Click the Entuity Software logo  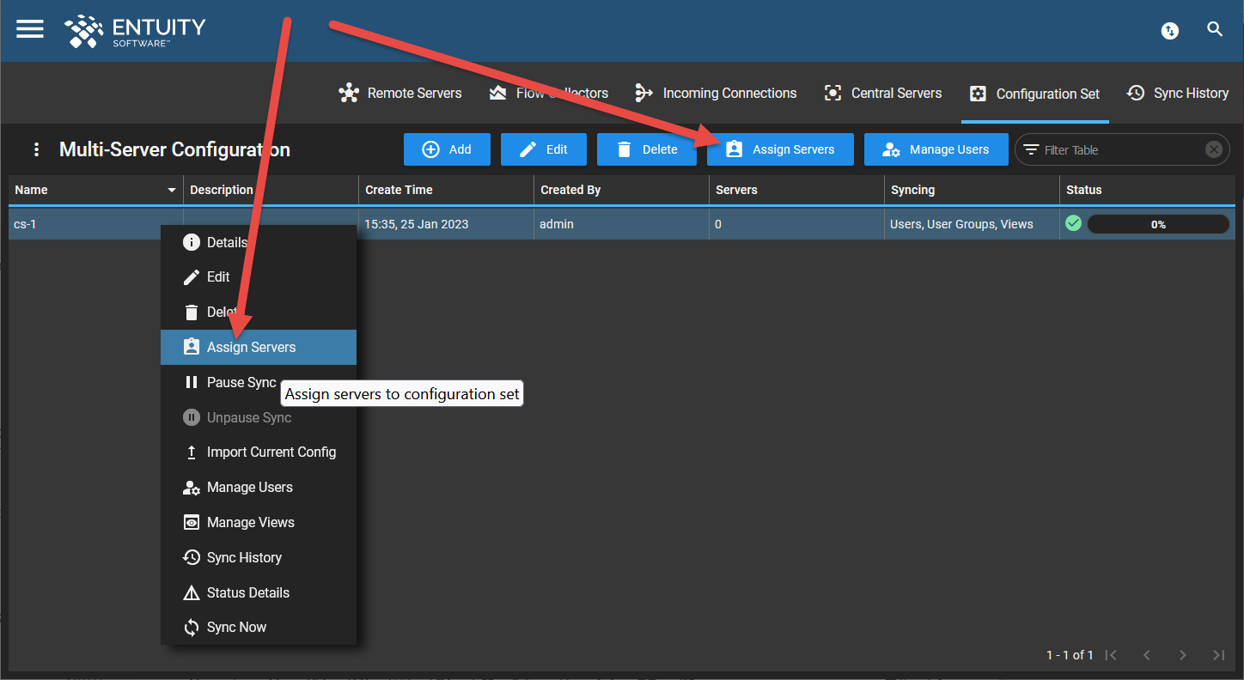[135, 30]
